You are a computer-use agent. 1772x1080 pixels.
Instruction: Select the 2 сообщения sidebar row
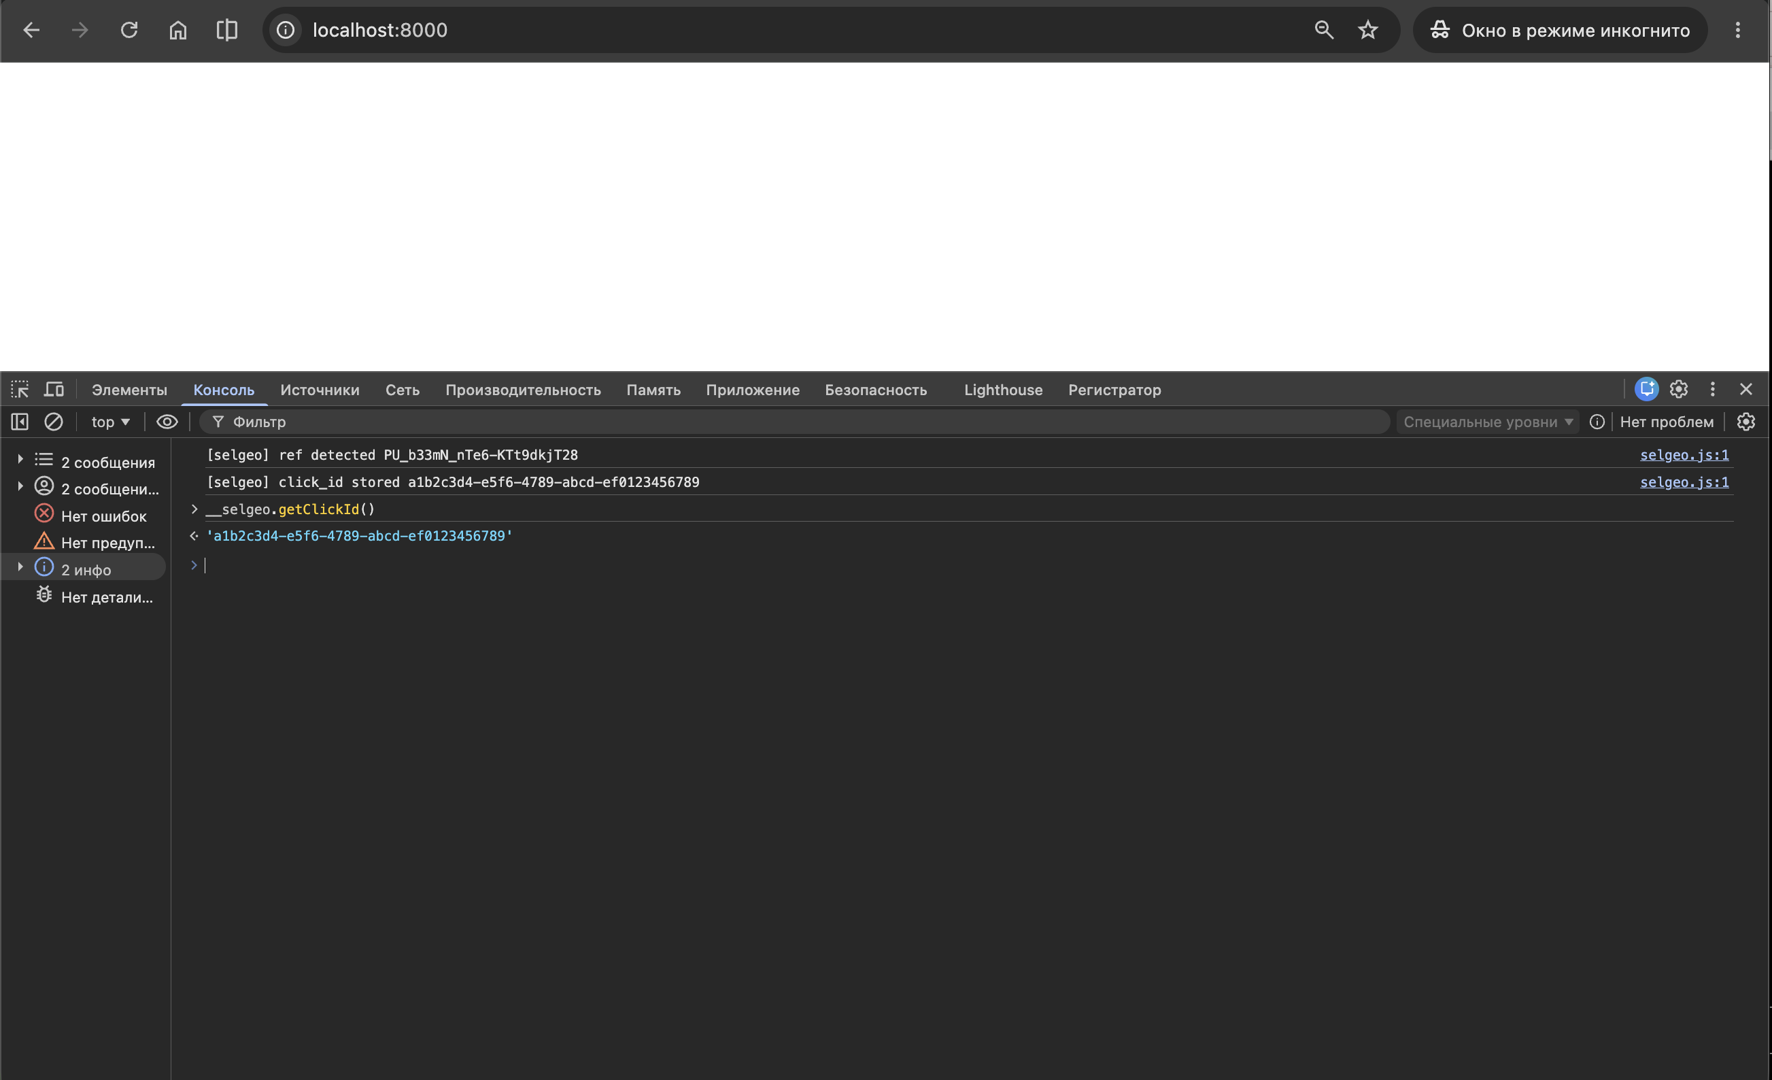click(85, 461)
